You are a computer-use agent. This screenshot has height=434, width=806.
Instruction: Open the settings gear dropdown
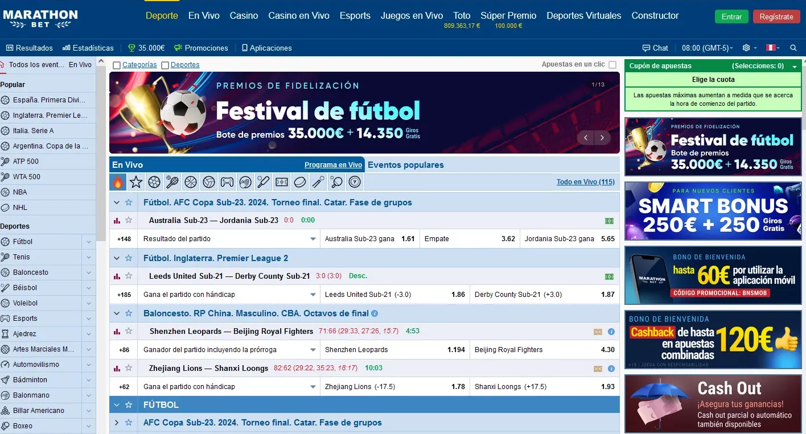(750, 48)
